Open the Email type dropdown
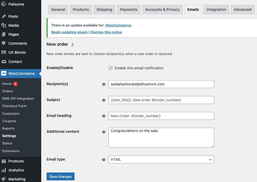The height and width of the screenshot is (182, 257). tap(161, 160)
